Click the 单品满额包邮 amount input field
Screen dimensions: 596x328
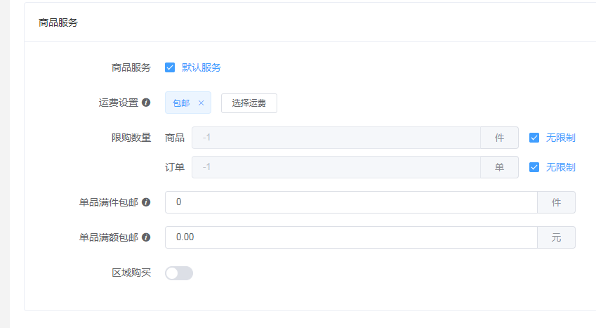[x=351, y=237]
